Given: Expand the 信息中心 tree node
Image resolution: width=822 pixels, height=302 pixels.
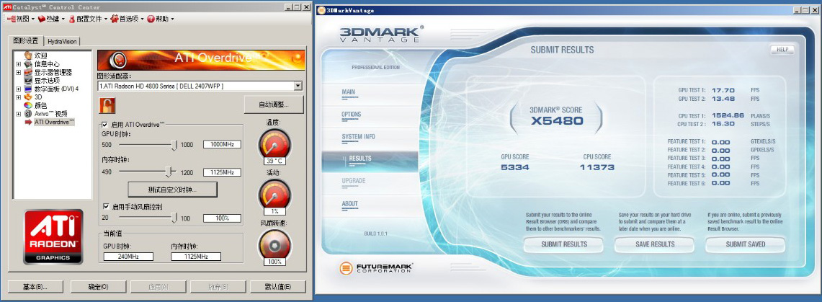Looking at the screenshot, I should coord(18,64).
